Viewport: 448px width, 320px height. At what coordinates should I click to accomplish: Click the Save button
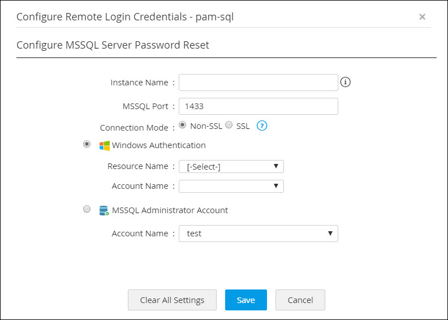click(245, 300)
